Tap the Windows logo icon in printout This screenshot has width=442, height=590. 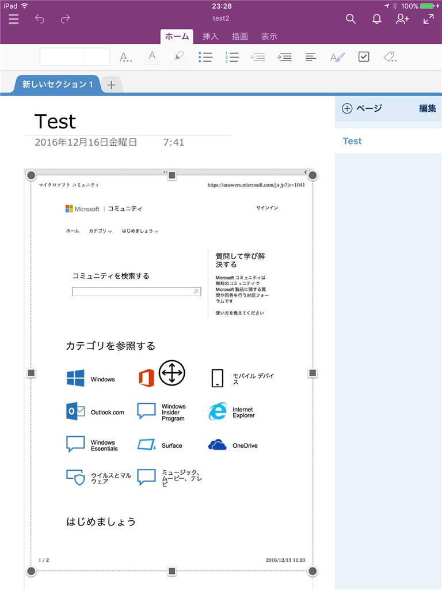click(75, 378)
